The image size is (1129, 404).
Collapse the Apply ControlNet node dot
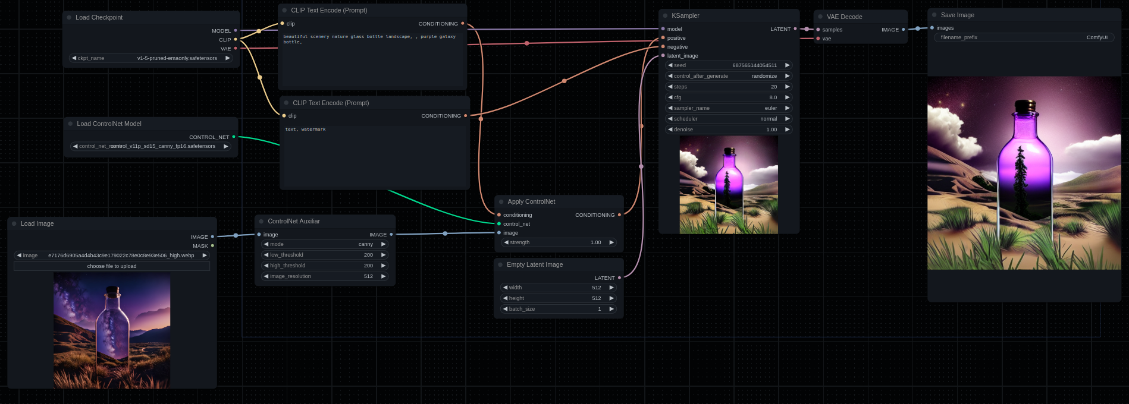tap(501, 202)
